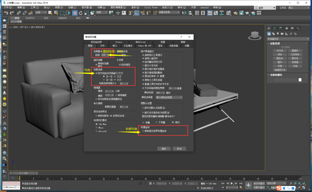The image size is (312, 192).
Task: Open the 标准基本体 object category dropdown
Action: [288, 39]
